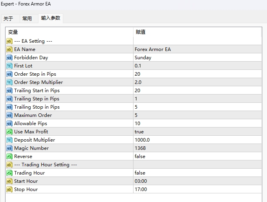Edit the Allowable Pips value 10

(x=198, y=124)
